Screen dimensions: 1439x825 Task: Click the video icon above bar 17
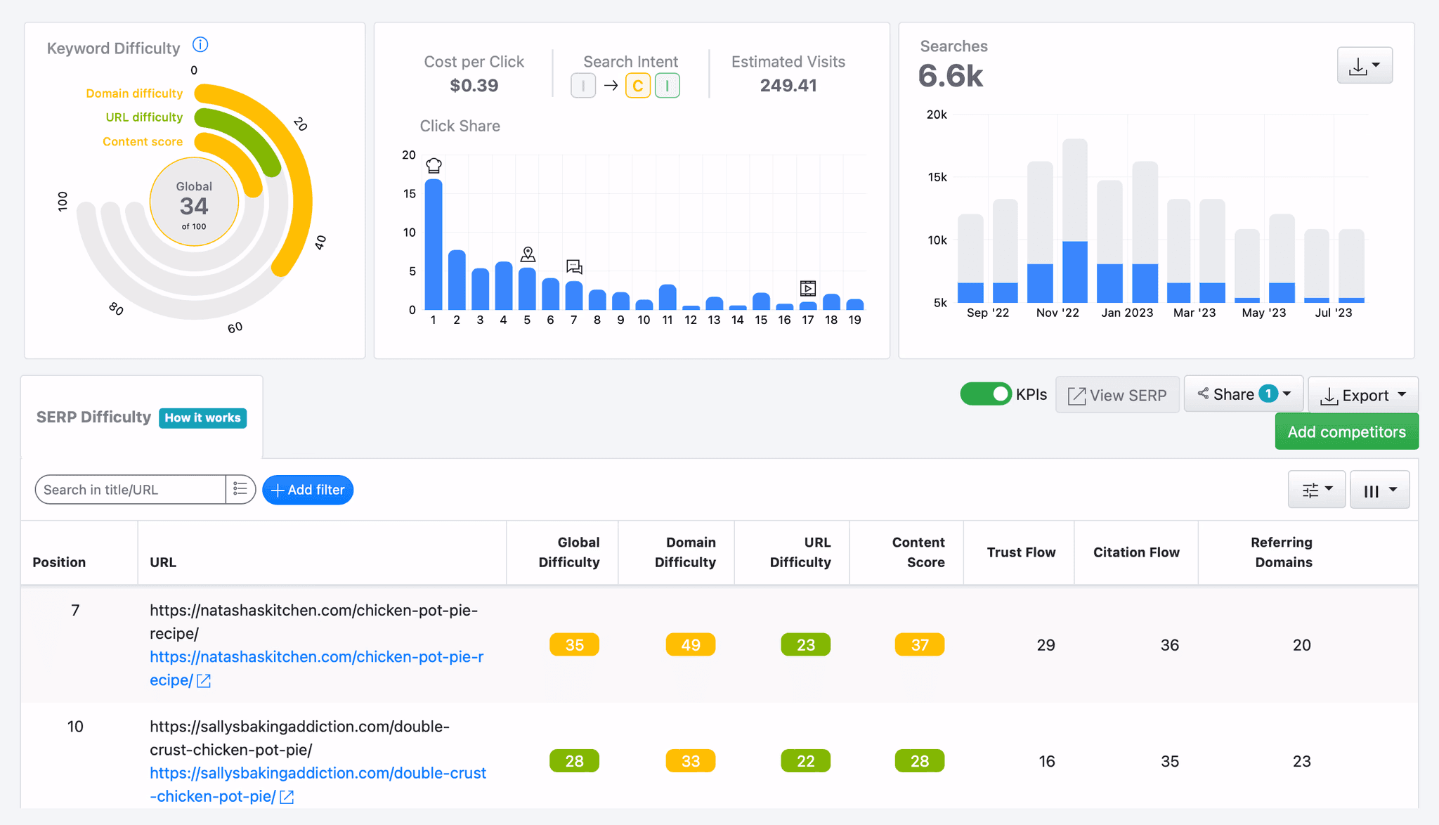coord(808,288)
